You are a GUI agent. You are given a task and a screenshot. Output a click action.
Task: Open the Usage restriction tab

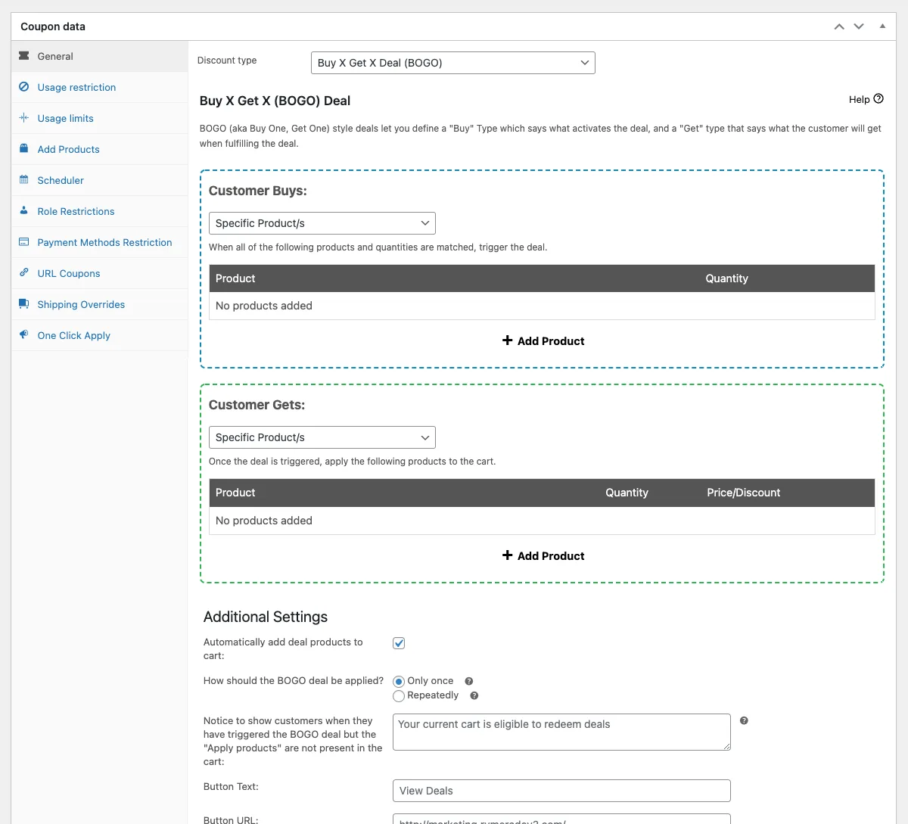(x=99, y=87)
